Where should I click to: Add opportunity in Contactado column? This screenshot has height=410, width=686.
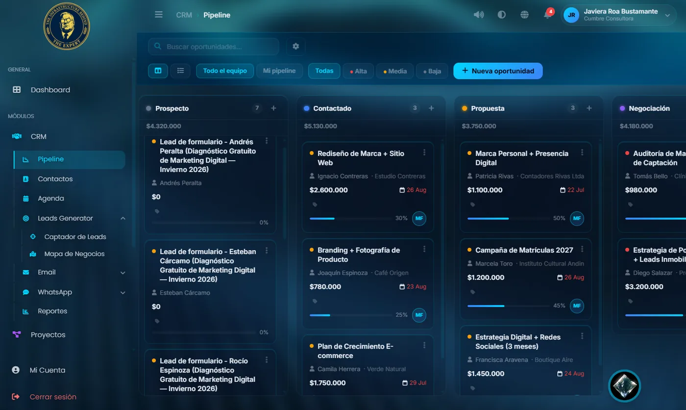point(431,108)
